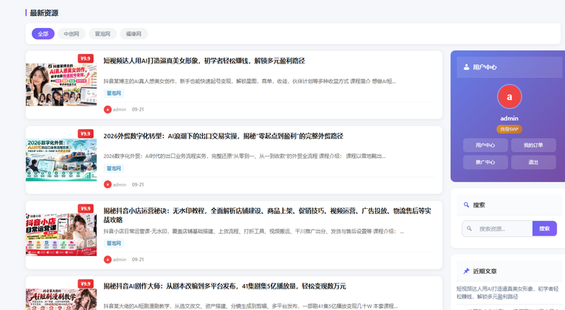Viewport: 565px width, 310px height.
Task: Open article 揭秘抖音AI剧作大师
Action: pos(224,286)
